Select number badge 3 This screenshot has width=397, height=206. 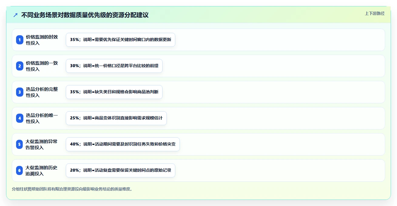click(x=20, y=92)
